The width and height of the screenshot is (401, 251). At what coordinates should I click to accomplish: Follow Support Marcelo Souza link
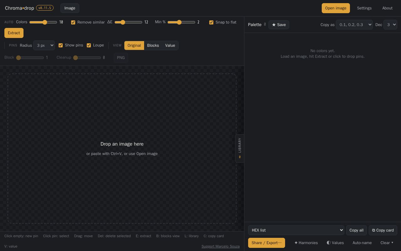(x=221, y=246)
